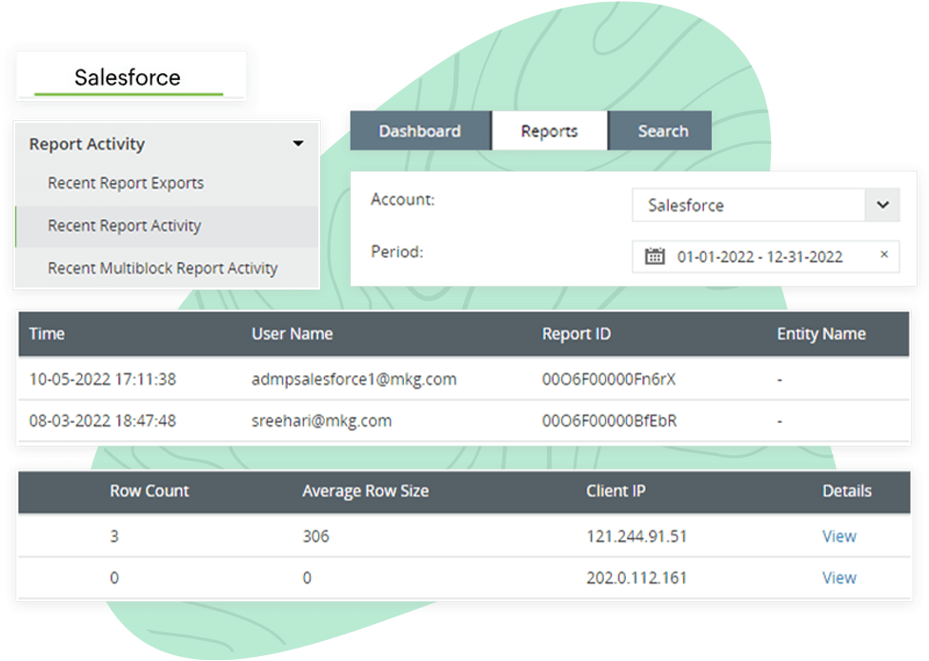Click the calendar icon in Period field

tap(655, 256)
